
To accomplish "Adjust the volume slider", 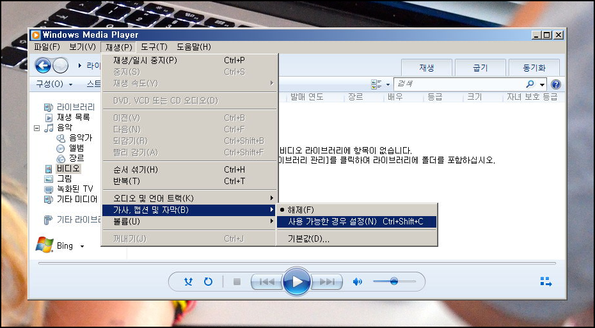I will pos(394,281).
